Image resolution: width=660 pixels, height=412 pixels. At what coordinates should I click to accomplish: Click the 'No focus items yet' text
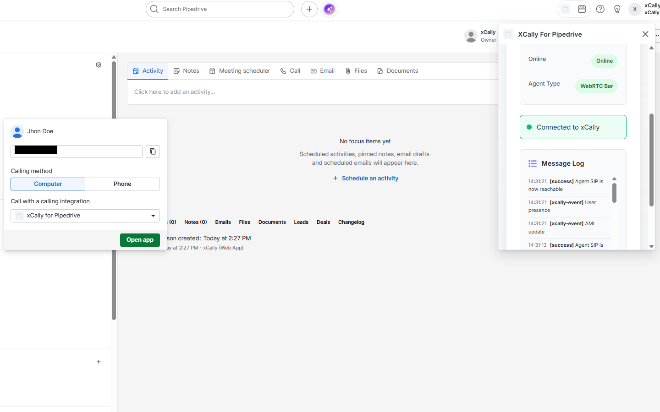[x=365, y=141]
